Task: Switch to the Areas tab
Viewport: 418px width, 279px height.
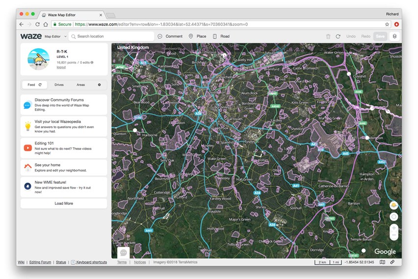Action: pos(80,85)
